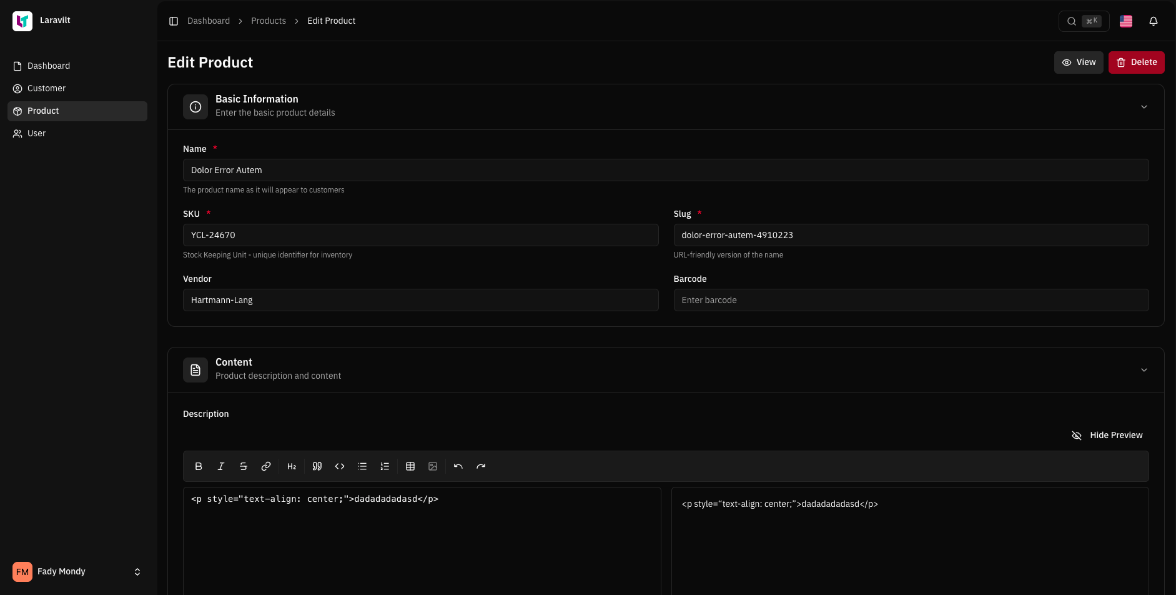Insert a link using the link icon
This screenshot has width=1176, height=595.
[266, 466]
